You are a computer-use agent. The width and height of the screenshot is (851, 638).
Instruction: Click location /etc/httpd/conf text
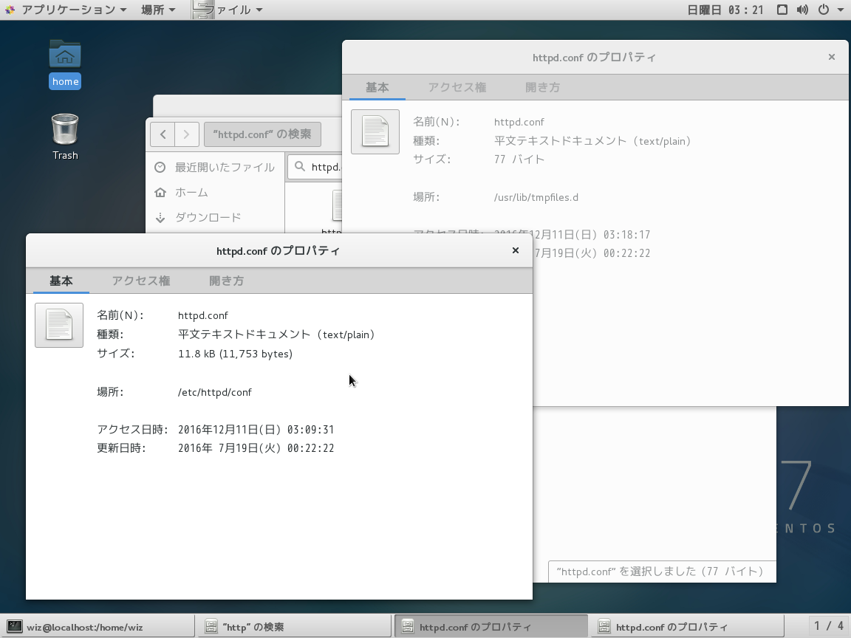[x=215, y=392]
